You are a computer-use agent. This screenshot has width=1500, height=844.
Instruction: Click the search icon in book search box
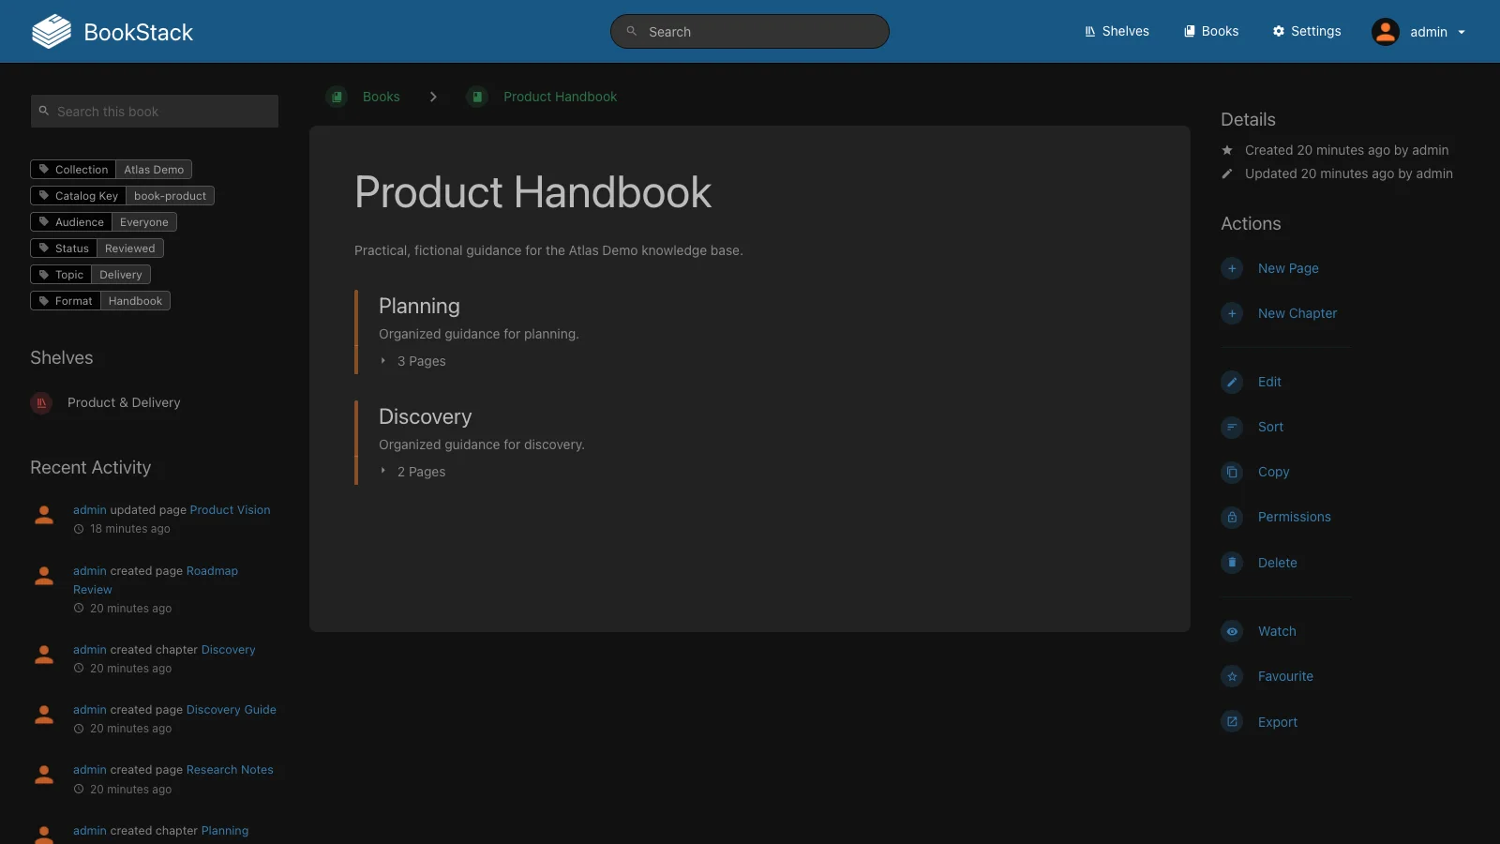43,111
